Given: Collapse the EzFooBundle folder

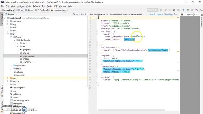Looking at the screenshot, I should (x=14, y=40).
